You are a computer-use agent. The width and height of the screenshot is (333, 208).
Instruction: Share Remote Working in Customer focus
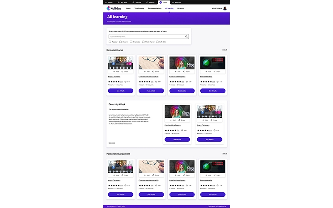click(217, 72)
